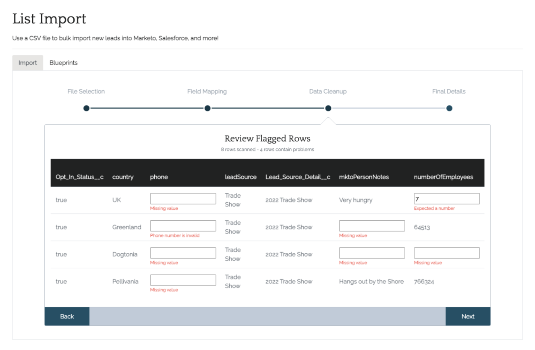Click the Data Cleanup step label

(x=328, y=92)
